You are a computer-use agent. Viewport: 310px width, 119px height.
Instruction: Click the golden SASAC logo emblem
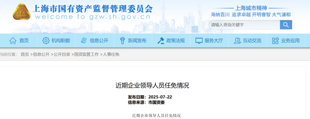click(x=22, y=12)
